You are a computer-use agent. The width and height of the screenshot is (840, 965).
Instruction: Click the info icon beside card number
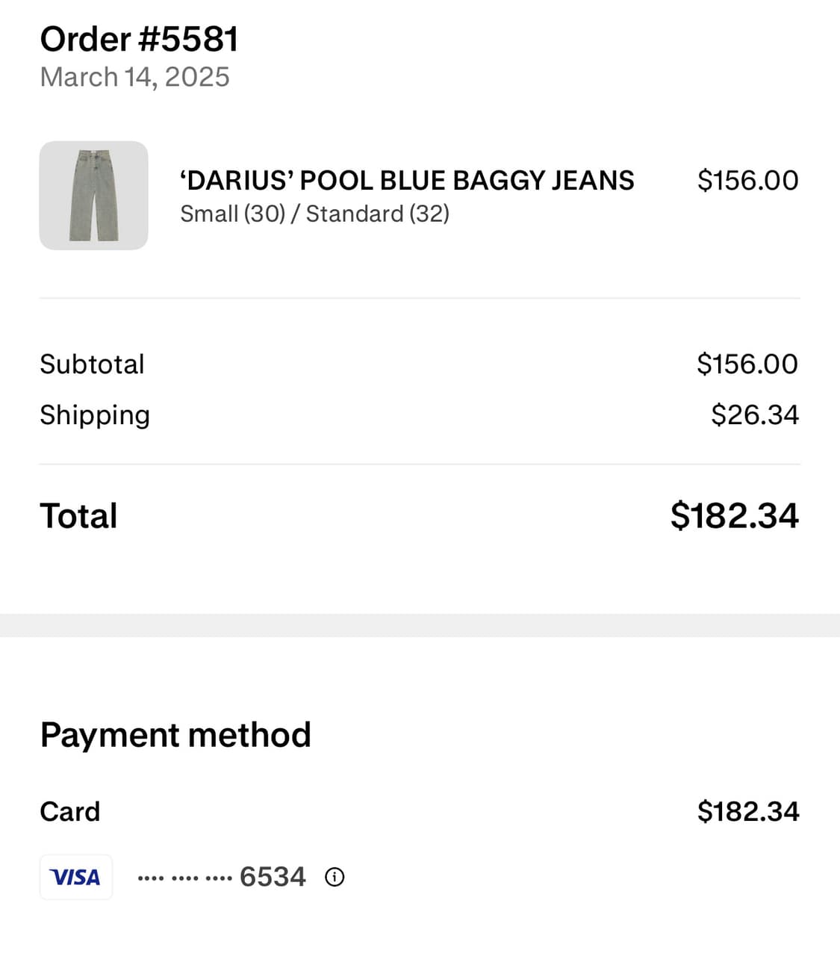coord(335,877)
